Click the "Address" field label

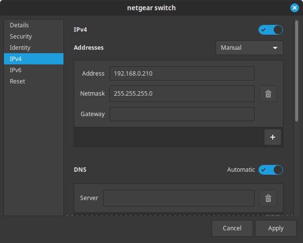pos(93,74)
